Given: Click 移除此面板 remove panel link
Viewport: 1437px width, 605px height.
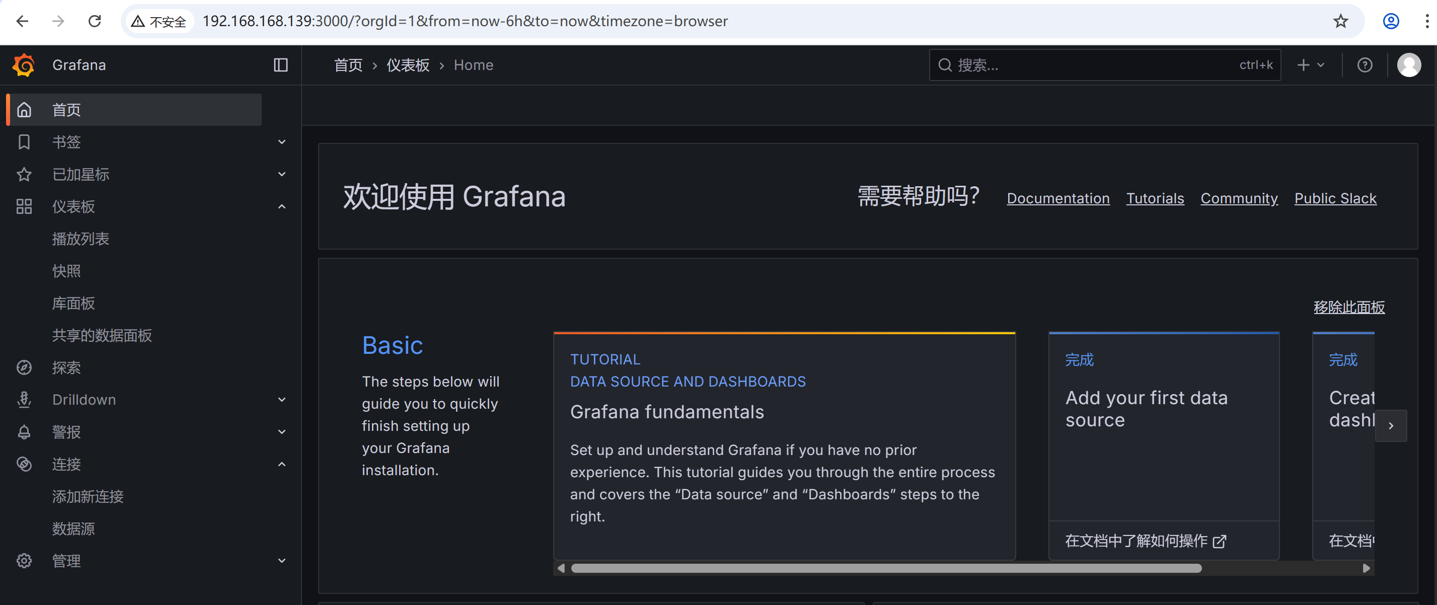Looking at the screenshot, I should coord(1348,307).
